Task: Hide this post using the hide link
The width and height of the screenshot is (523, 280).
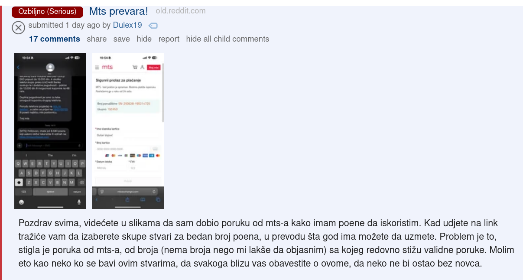Action: (144, 39)
